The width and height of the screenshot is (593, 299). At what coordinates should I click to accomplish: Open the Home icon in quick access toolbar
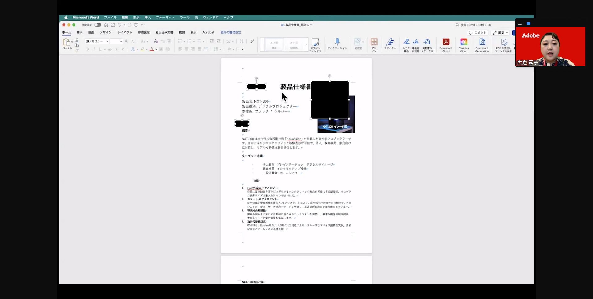[106, 25]
